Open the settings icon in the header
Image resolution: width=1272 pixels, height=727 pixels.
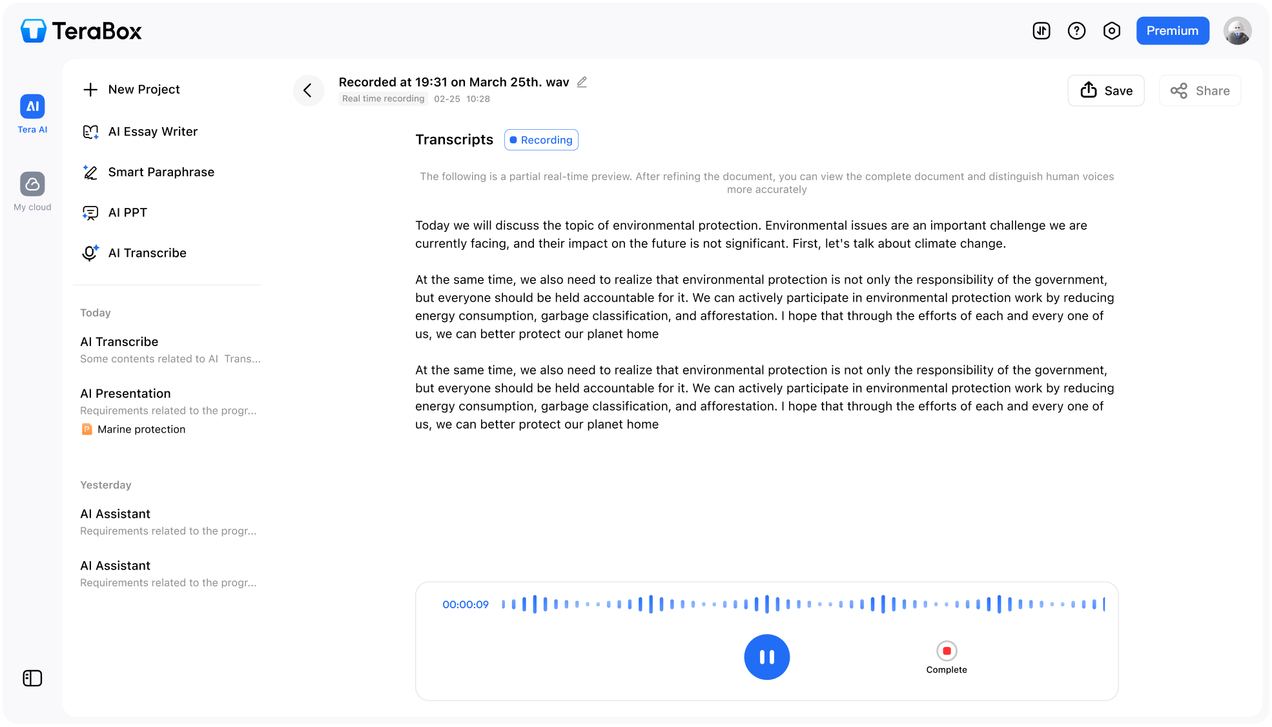click(x=1112, y=30)
